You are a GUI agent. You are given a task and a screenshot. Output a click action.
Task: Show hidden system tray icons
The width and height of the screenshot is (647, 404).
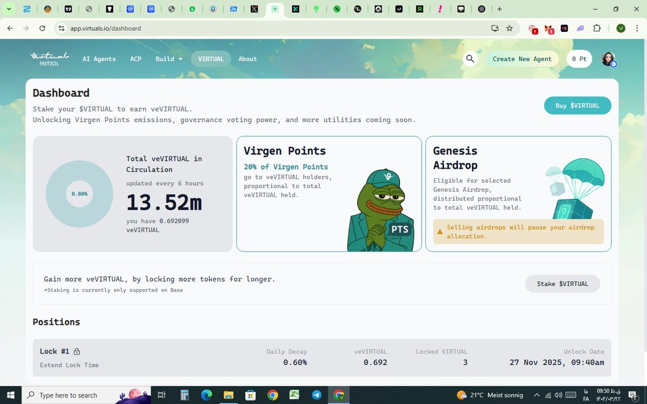(x=536, y=395)
